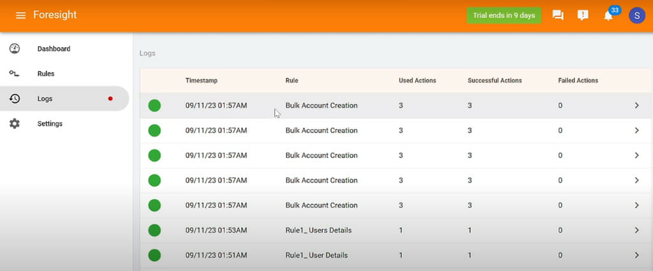Click the Rules icon in sidebar

14,74
